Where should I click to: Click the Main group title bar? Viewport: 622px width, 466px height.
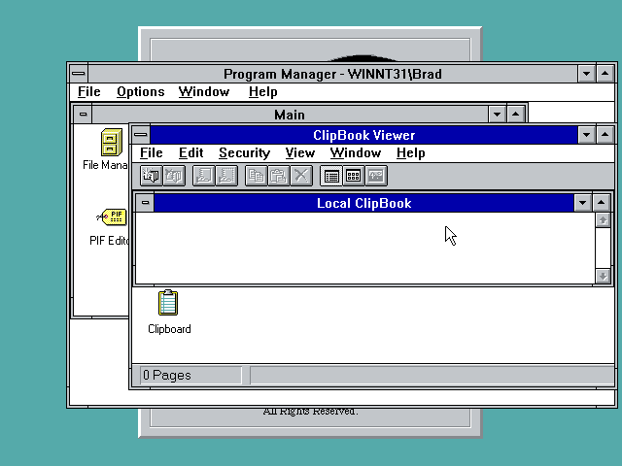coord(290,115)
